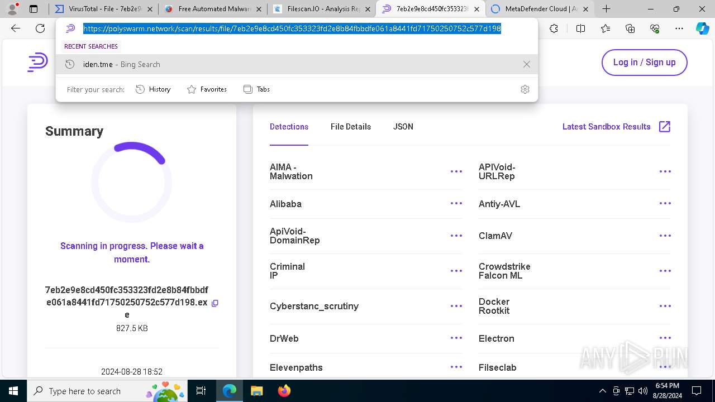Image resolution: width=715 pixels, height=402 pixels.
Task: Open notification center
Action: click(697, 391)
